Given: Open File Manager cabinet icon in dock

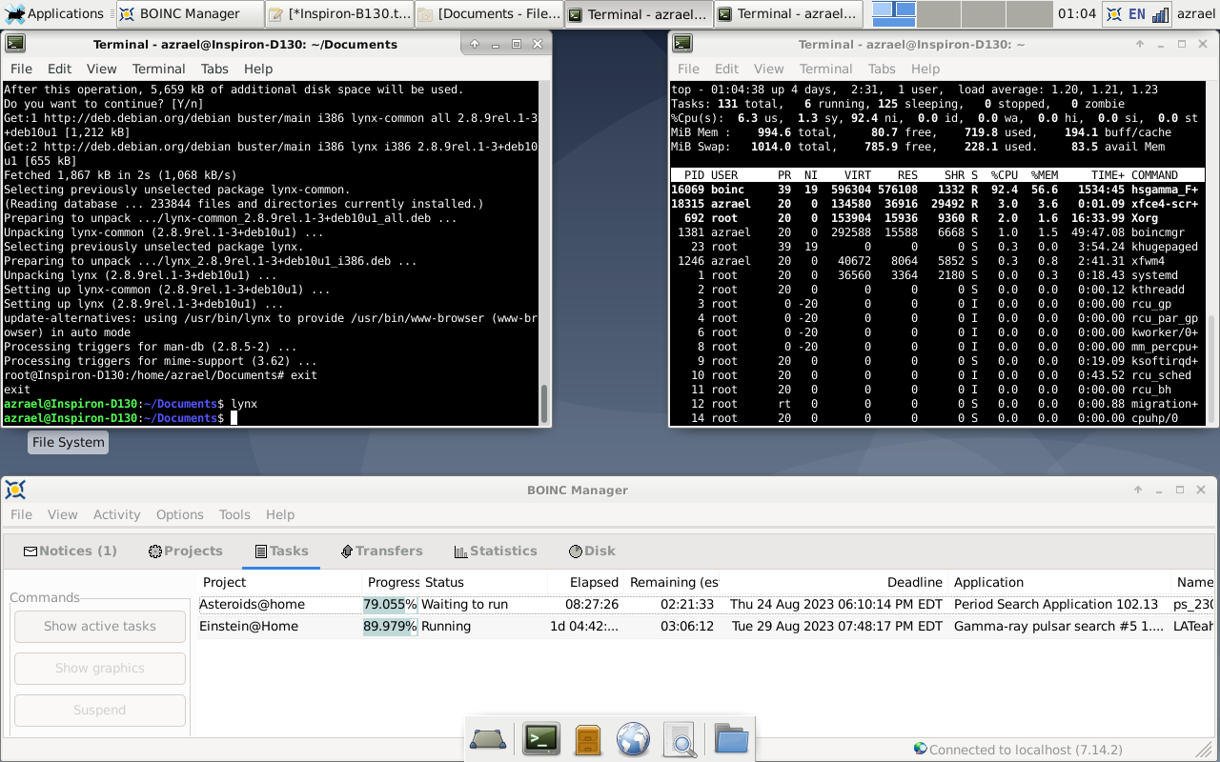Looking at the screenshot, I should coord(587,739).
